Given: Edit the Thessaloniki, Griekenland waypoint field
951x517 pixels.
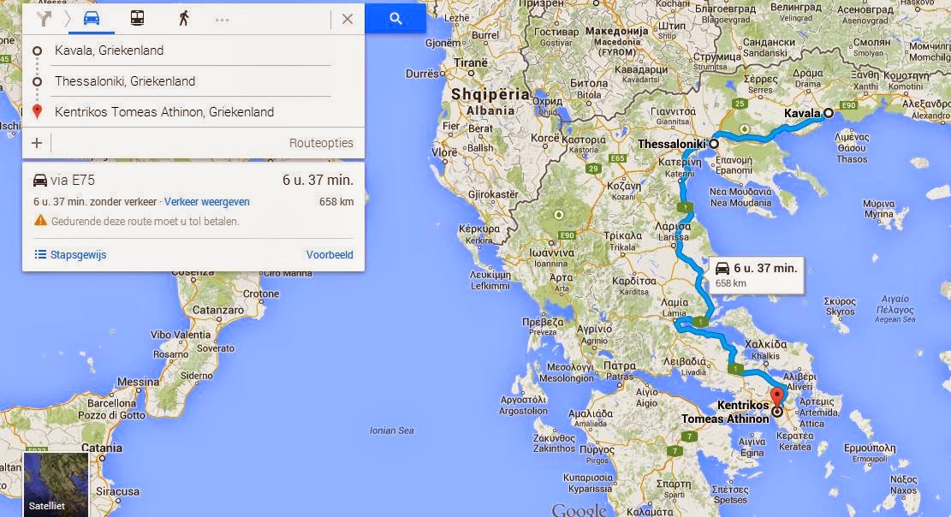Looking at the screenshot, I should pyautogui.click(x=193, y=80).
